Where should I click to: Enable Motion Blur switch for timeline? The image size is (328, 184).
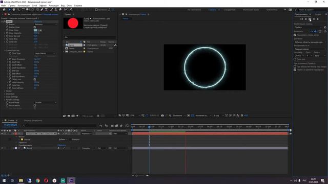pos(121,126)
